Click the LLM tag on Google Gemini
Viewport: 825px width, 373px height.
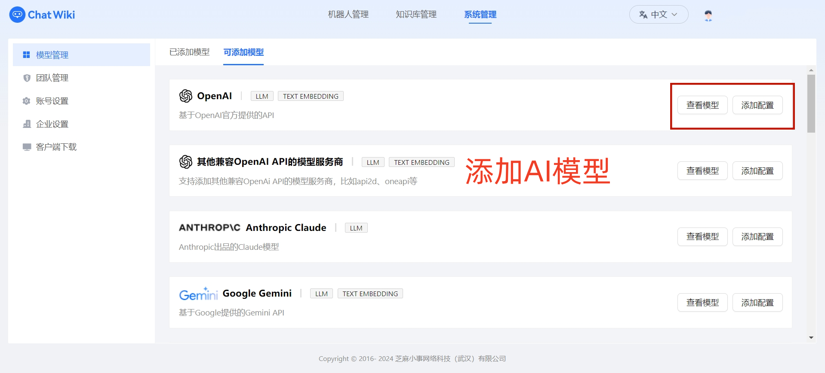point(321,294)
